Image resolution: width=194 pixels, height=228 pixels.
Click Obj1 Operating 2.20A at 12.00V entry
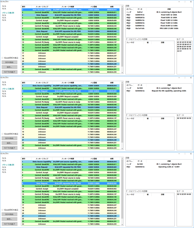click(x=159, y=167)
